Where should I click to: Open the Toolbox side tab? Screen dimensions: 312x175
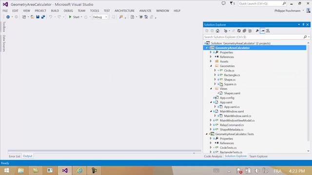4,27
